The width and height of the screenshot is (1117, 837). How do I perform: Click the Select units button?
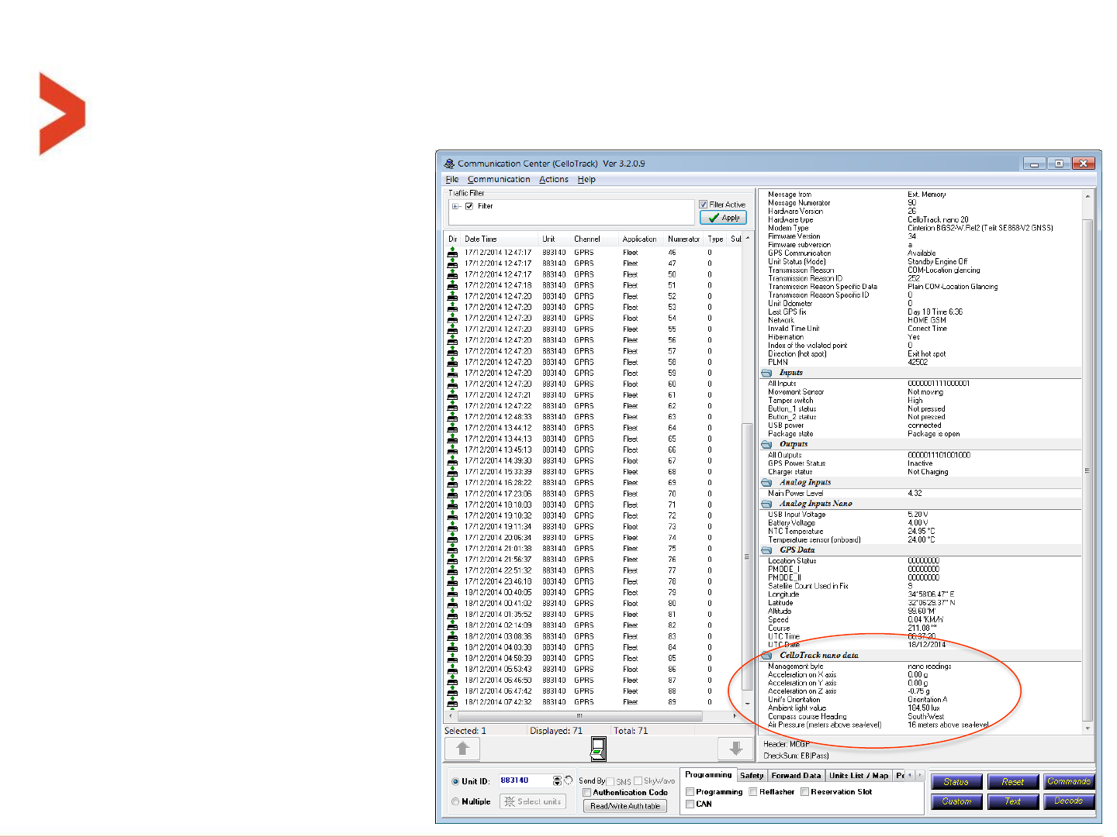click(x=532, y=802)
